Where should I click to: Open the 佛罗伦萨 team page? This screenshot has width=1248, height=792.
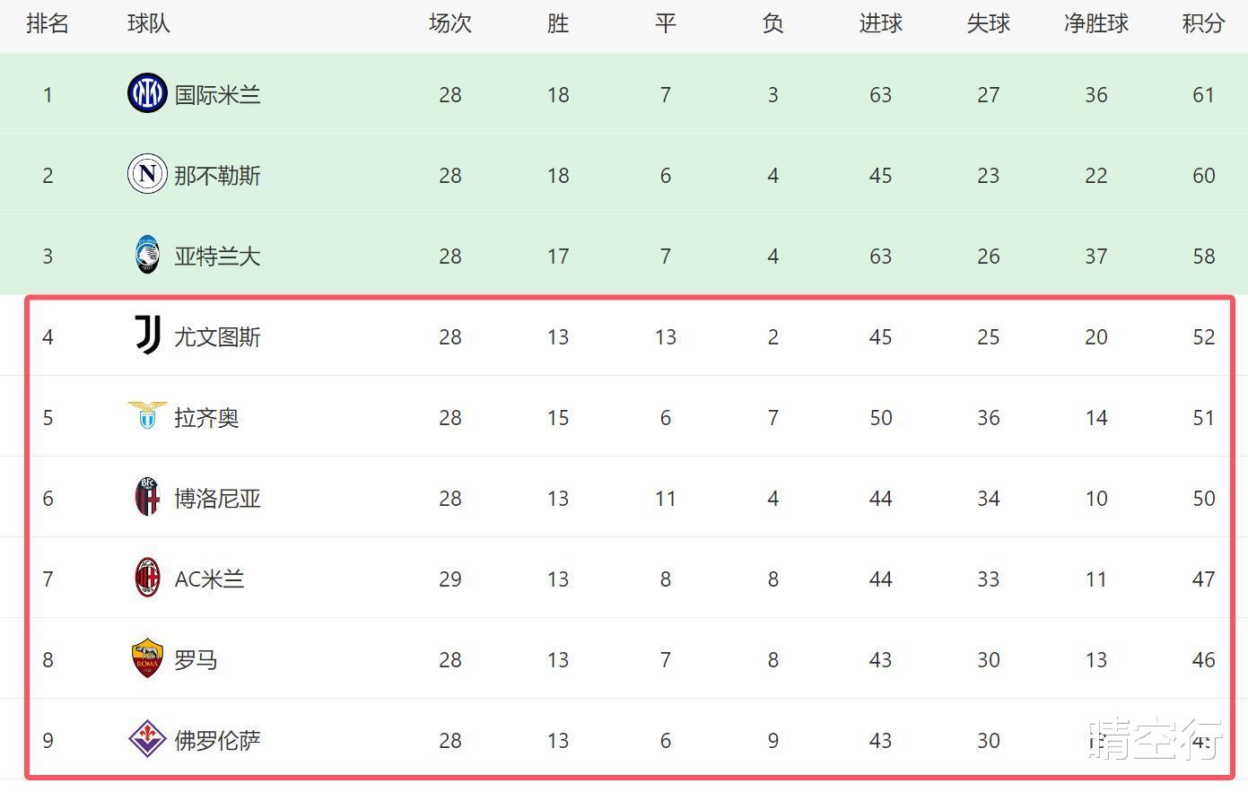click(217, 741)
